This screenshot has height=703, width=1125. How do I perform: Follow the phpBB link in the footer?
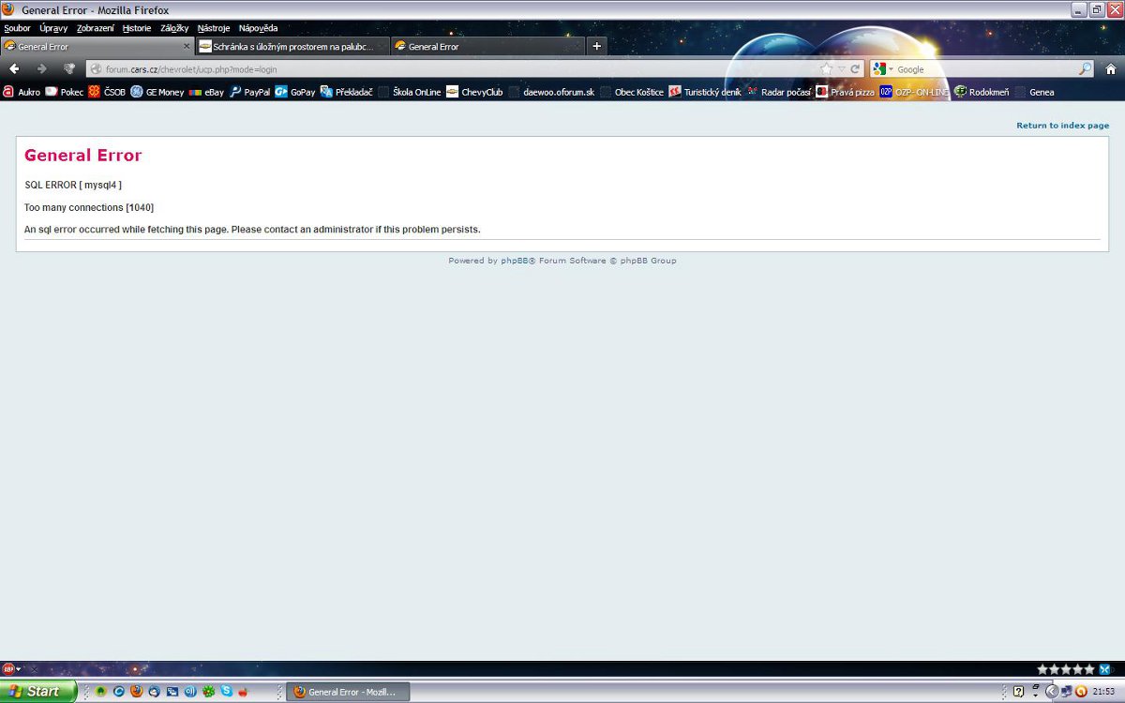click(x=514, y=261)
